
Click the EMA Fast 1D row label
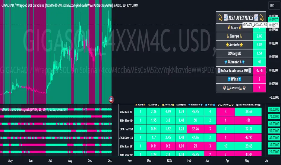(x=126, y=112)
